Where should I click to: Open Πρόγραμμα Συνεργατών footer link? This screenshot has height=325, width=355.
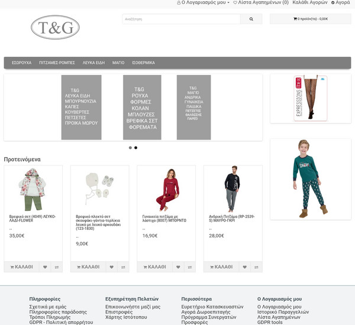pyautogui.click(x=209, y=317)
